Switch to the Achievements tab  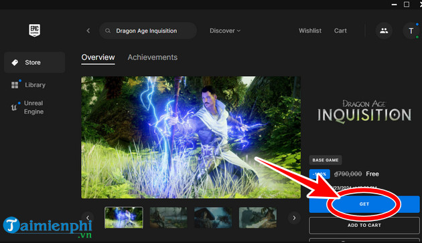153,57
